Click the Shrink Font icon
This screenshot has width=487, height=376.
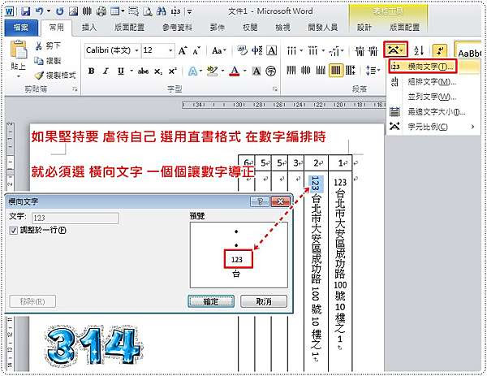pos(196,50)
